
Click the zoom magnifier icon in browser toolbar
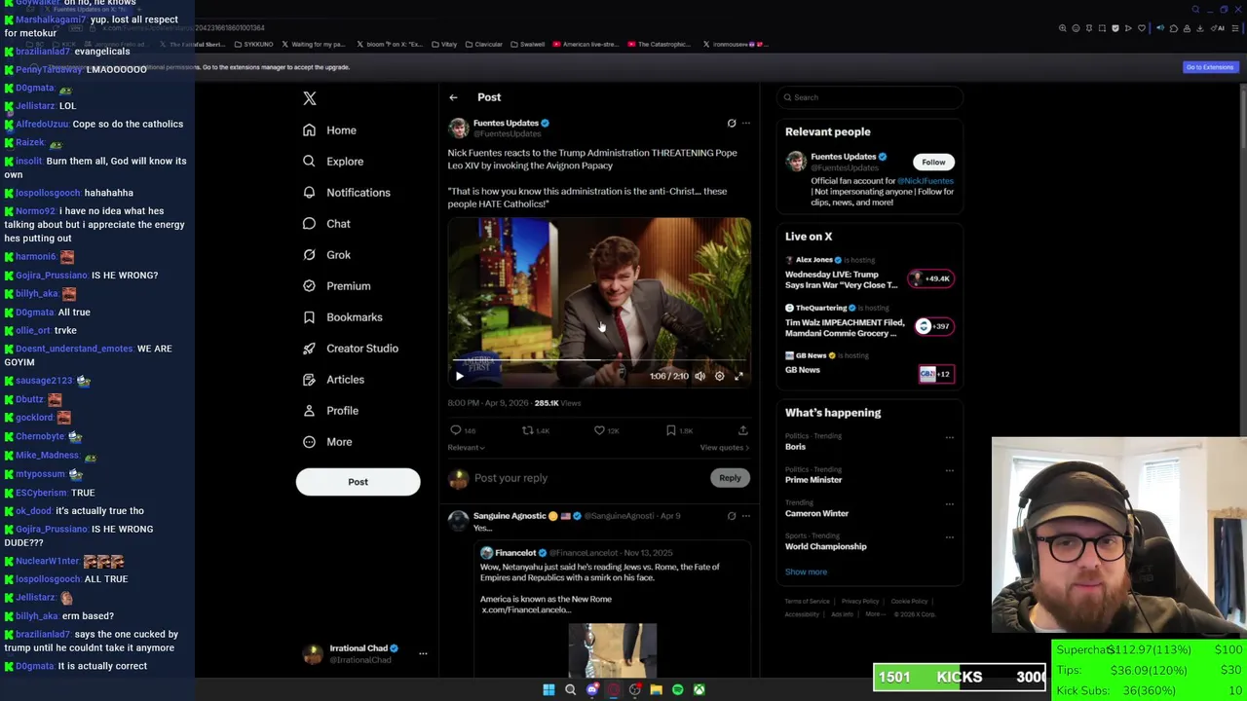click(x=1063, y=28)
